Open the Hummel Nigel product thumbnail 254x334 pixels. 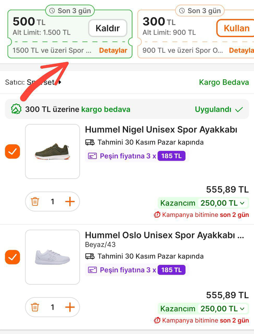coord(52,151)
